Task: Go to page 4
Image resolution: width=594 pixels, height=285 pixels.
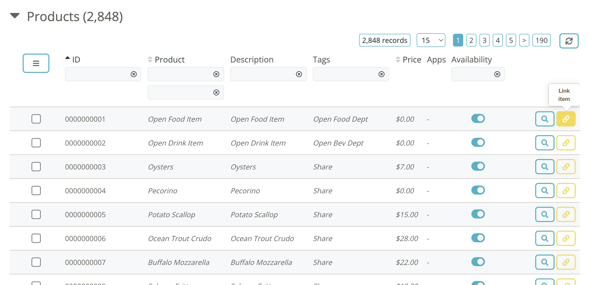Action: [498, 40]
